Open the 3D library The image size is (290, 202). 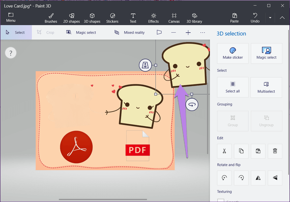point(194,18)
